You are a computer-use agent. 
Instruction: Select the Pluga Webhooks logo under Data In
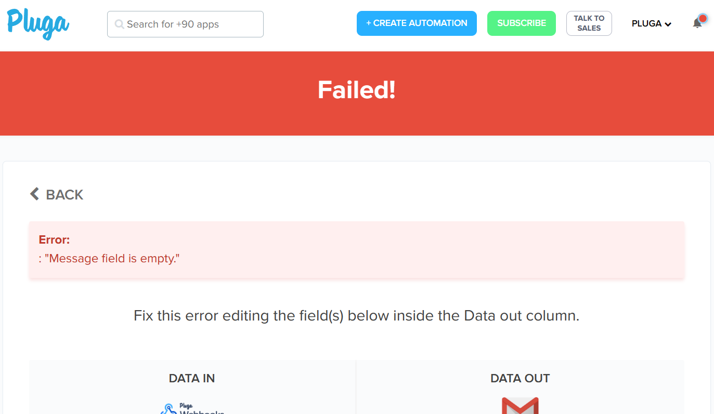point(192,408)
